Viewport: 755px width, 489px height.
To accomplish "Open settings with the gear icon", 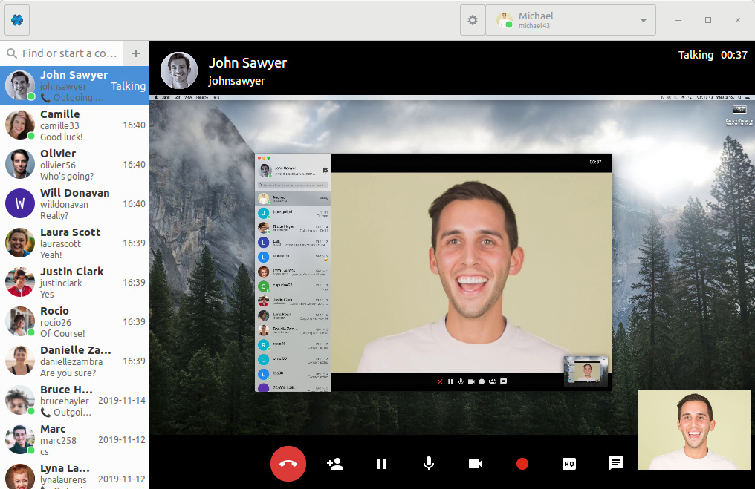I will pyautogui.click(x=472, y=20).
